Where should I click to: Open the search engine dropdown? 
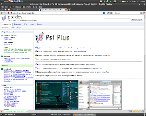[x=112, y=13]
